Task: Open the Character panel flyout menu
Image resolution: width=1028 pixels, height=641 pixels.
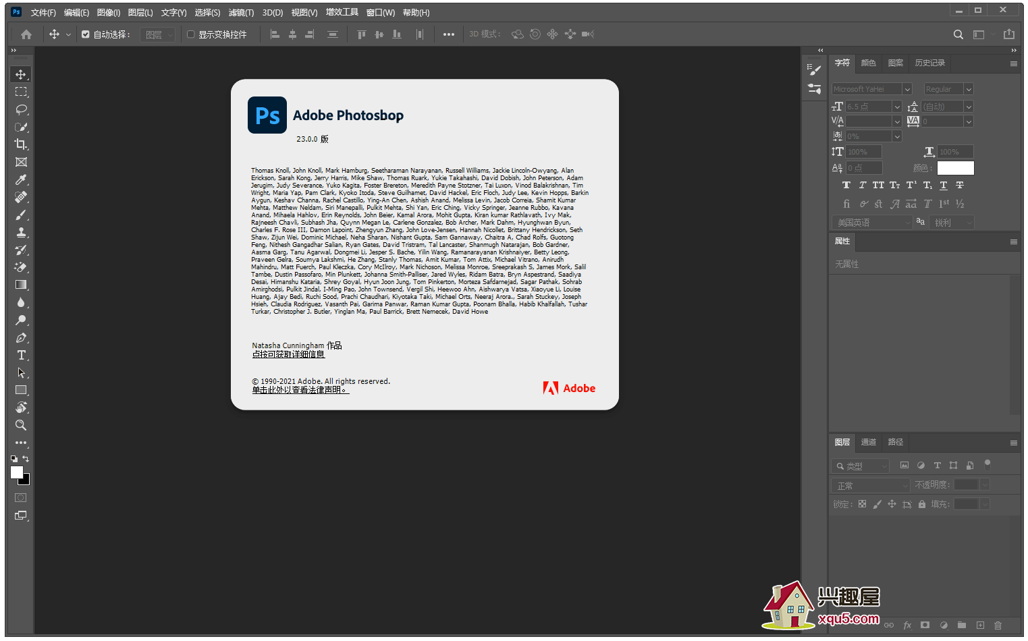Action: 1013,63
